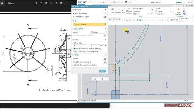Click the Quick Trim icon in Curve group
This screenshot has width=194, height=109.
[x=152, y=9]
